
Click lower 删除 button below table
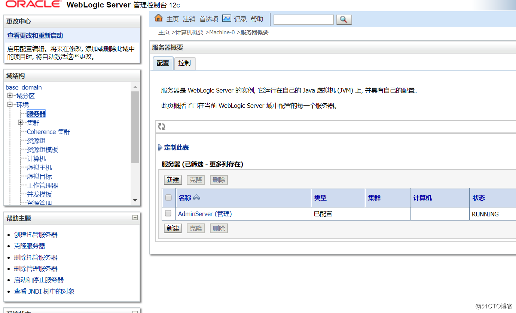click(x=219, y=228)
